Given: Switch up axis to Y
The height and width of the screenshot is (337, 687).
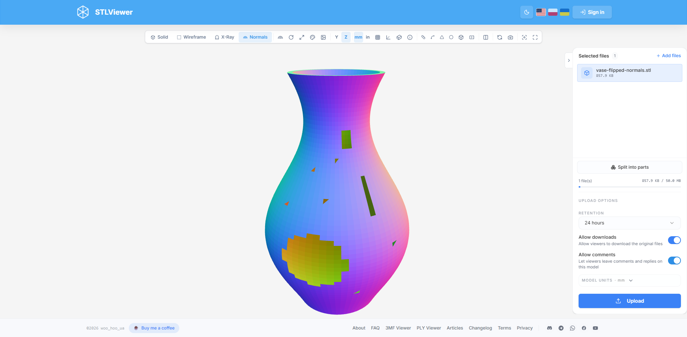Looking at the screenshot, I should (336, 37).
